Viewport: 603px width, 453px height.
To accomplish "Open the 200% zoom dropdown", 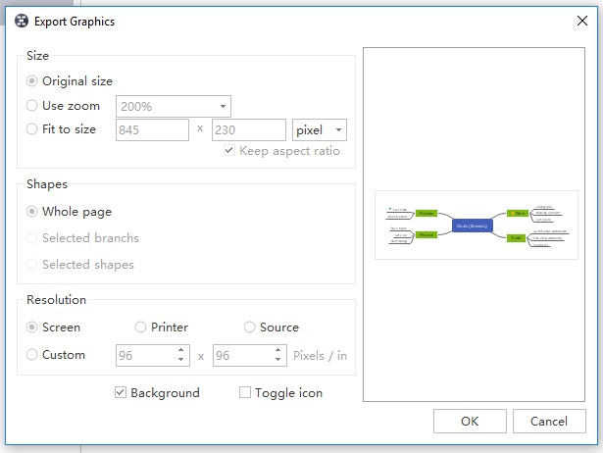I will pyautogui.click(x=174, y=106).
